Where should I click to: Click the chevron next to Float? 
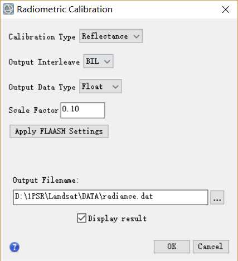[x=115, y=87]
